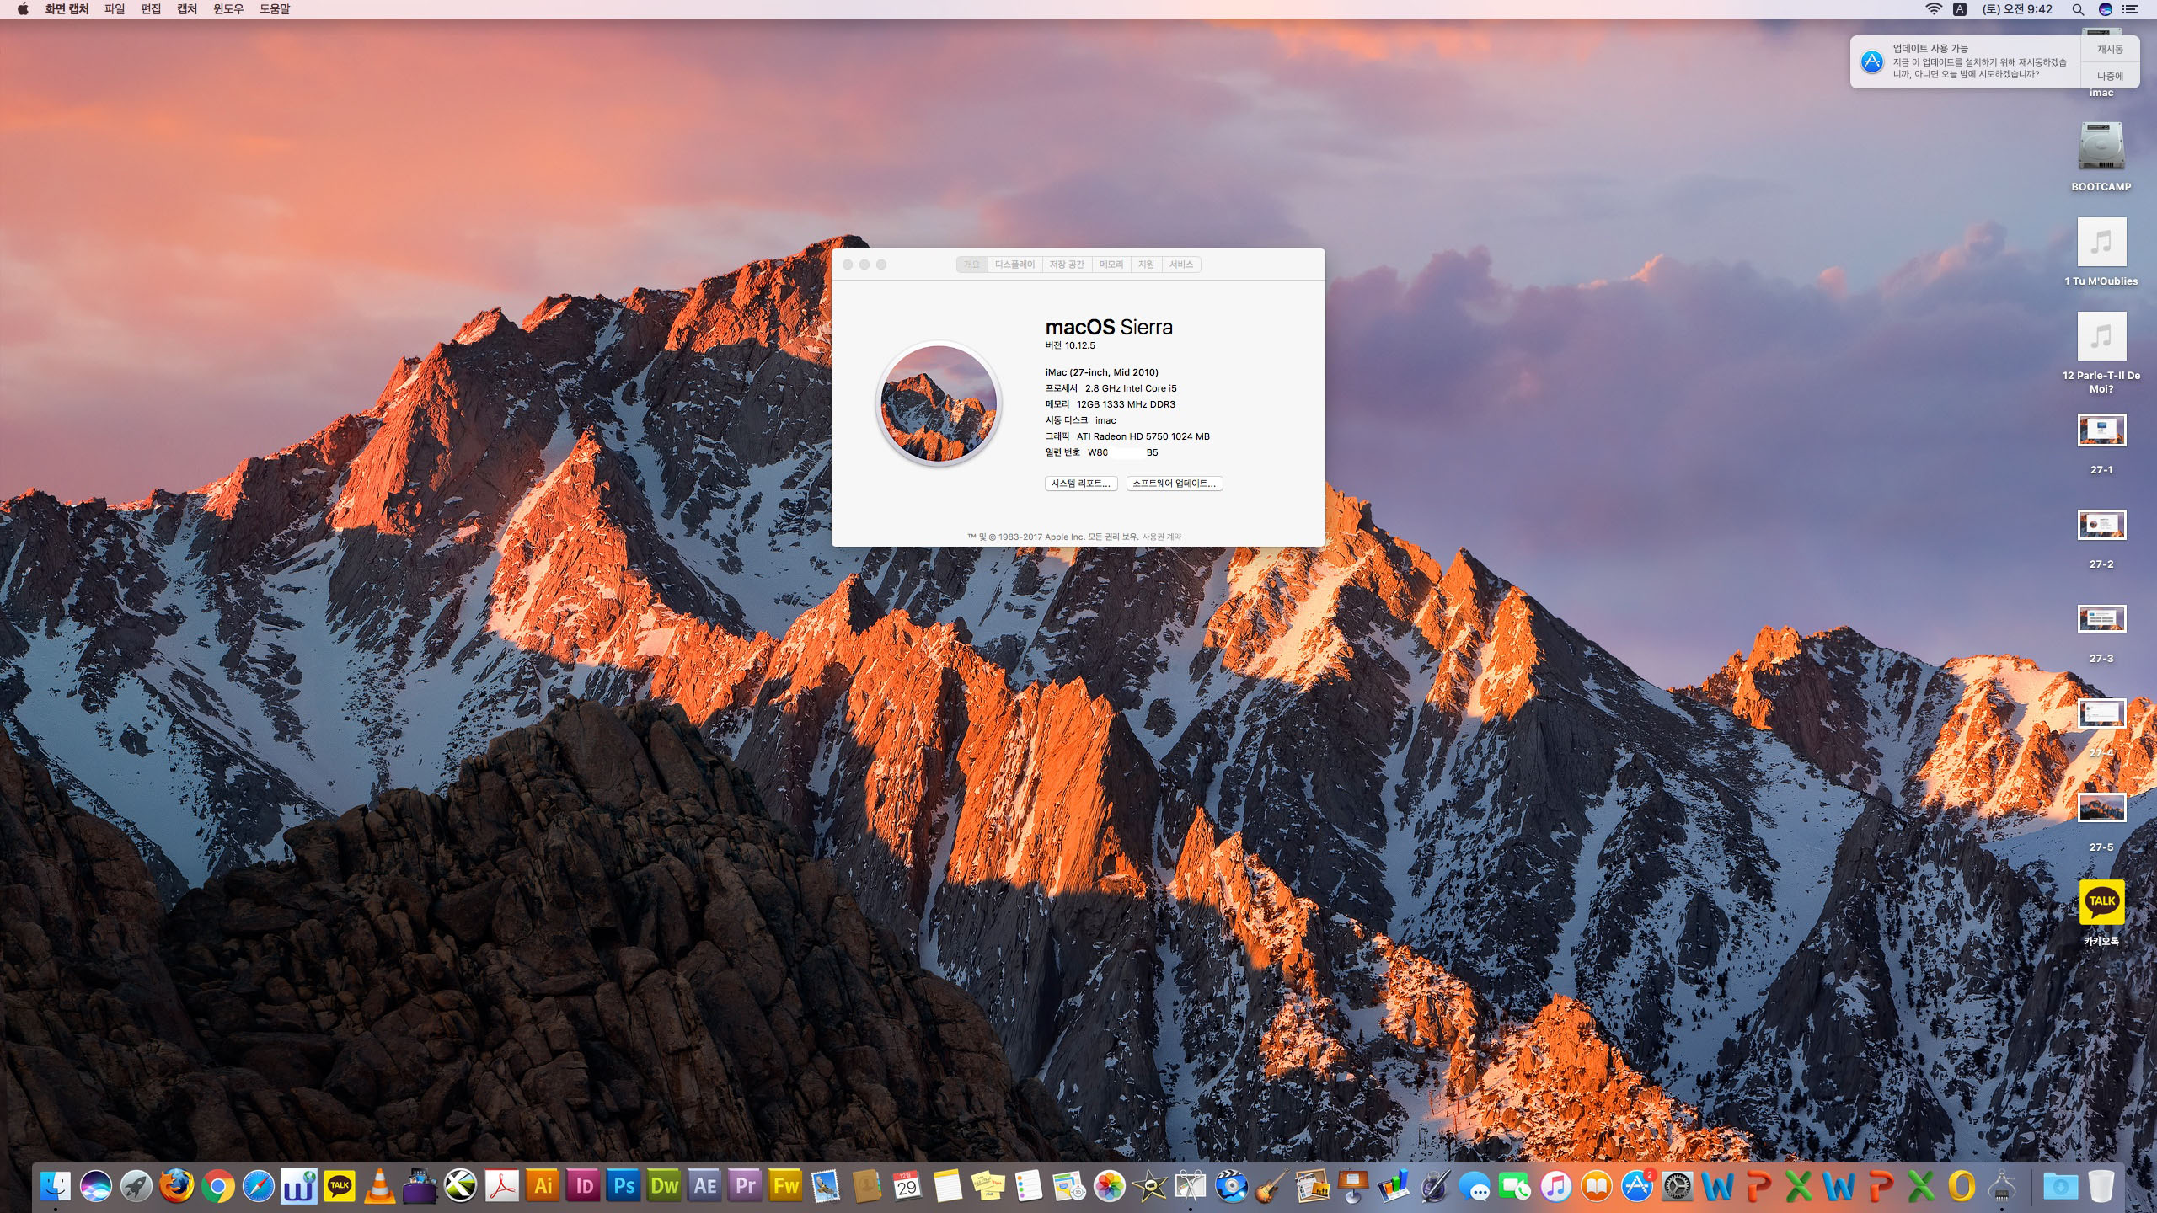Click the 소프트웨어 업데이트 button
Viewport: 2157px width, 1213px height.
pyautogui.click(x=1174, y=484)
